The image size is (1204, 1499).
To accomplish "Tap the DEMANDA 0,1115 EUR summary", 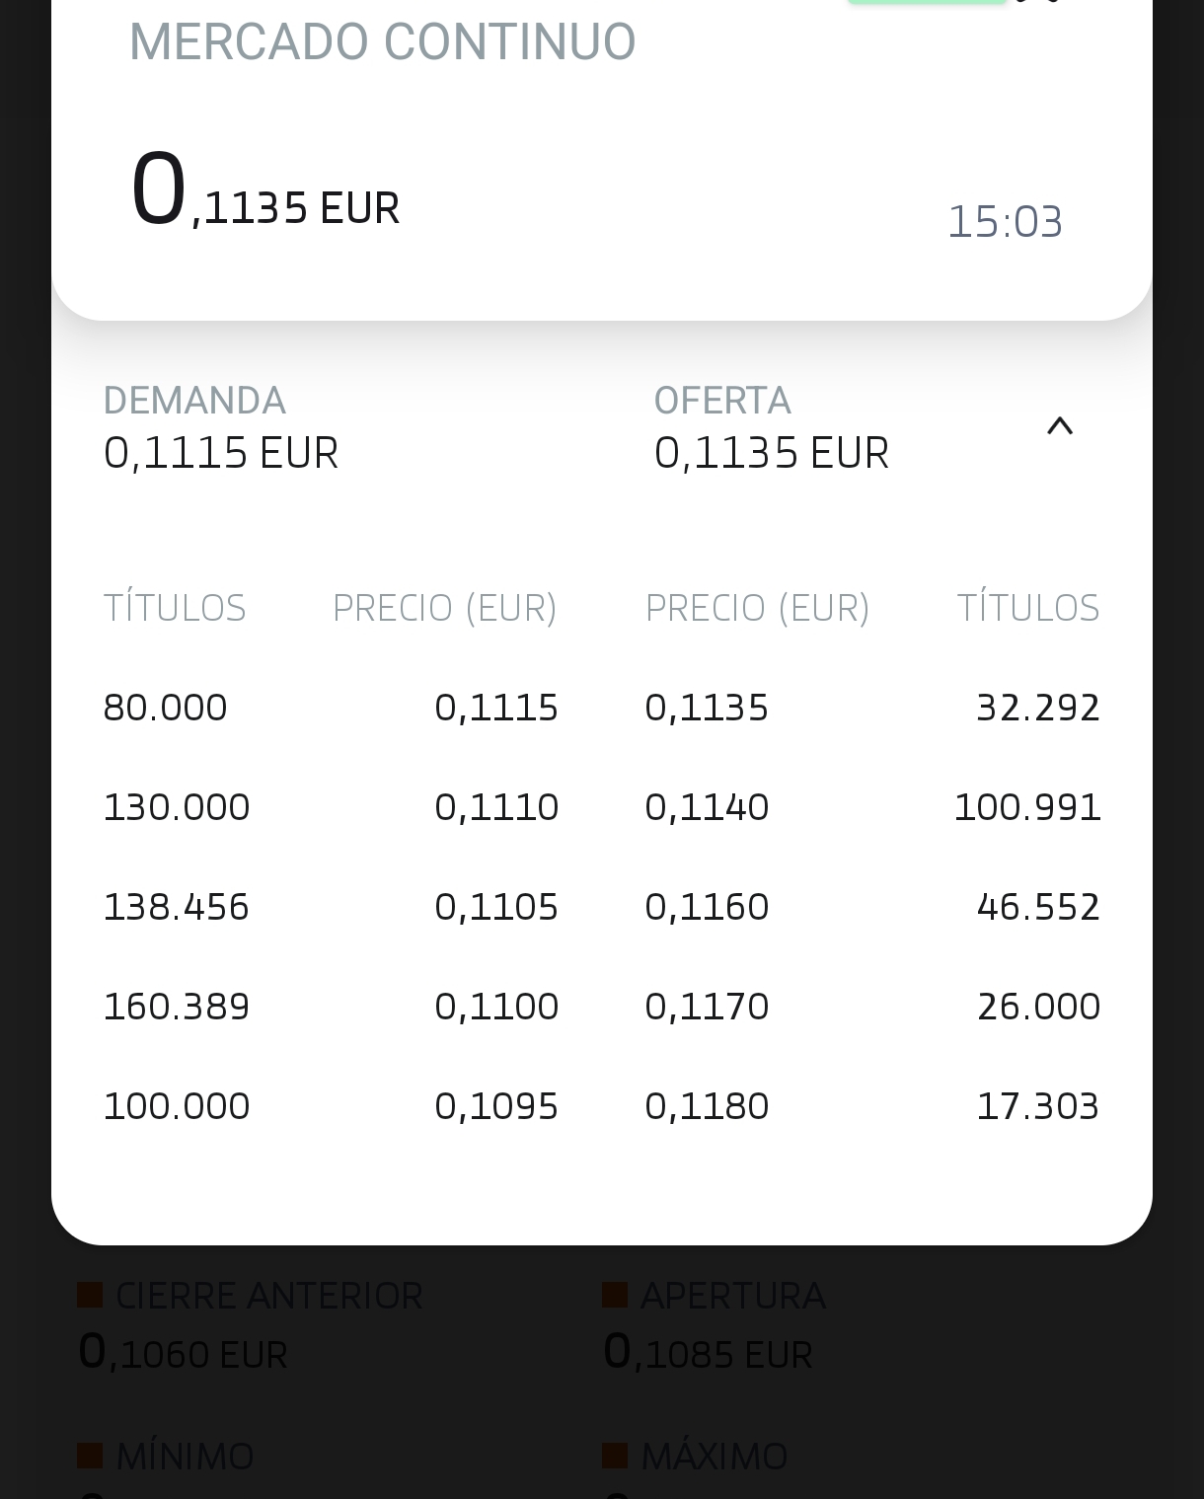I will 221,428.
